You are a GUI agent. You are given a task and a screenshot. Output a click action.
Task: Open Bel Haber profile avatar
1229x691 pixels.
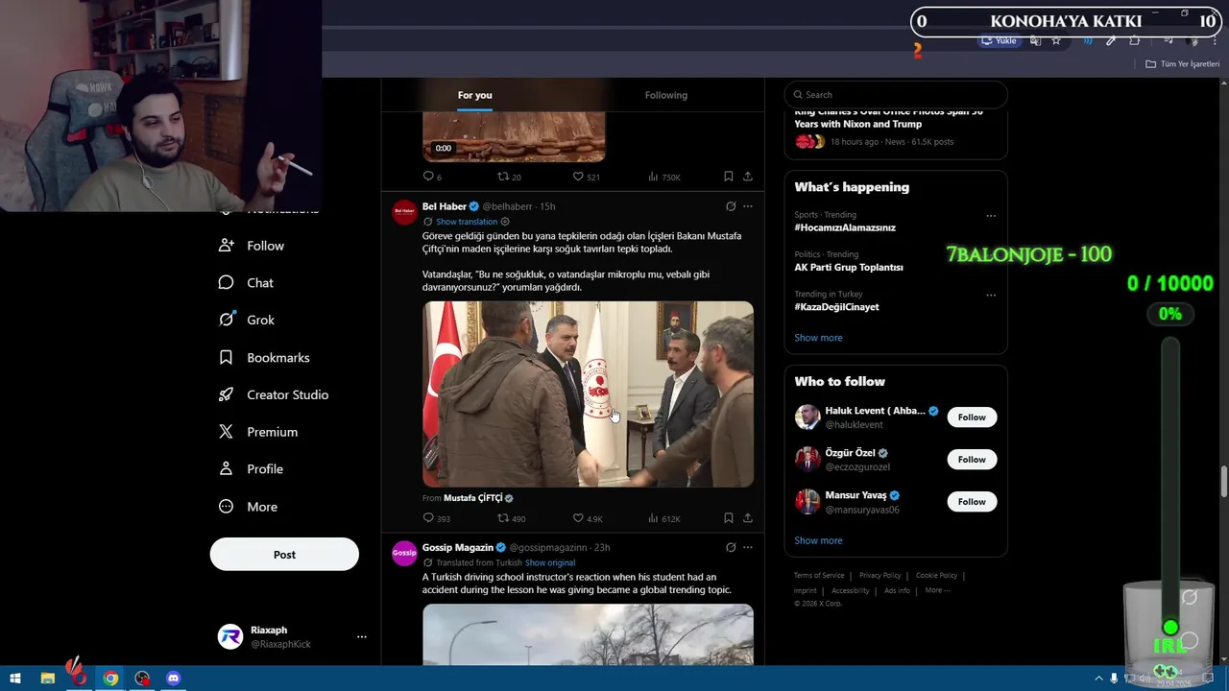pos(404,212)
